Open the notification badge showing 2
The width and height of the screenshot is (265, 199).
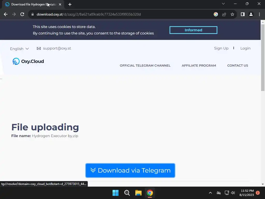pyautogui.click(x=258, y=193)
